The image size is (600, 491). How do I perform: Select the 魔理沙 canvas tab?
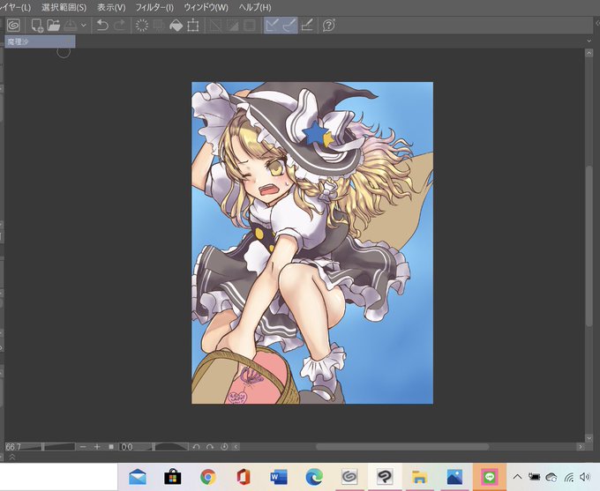pyautogui.click(x=40, y=41)
